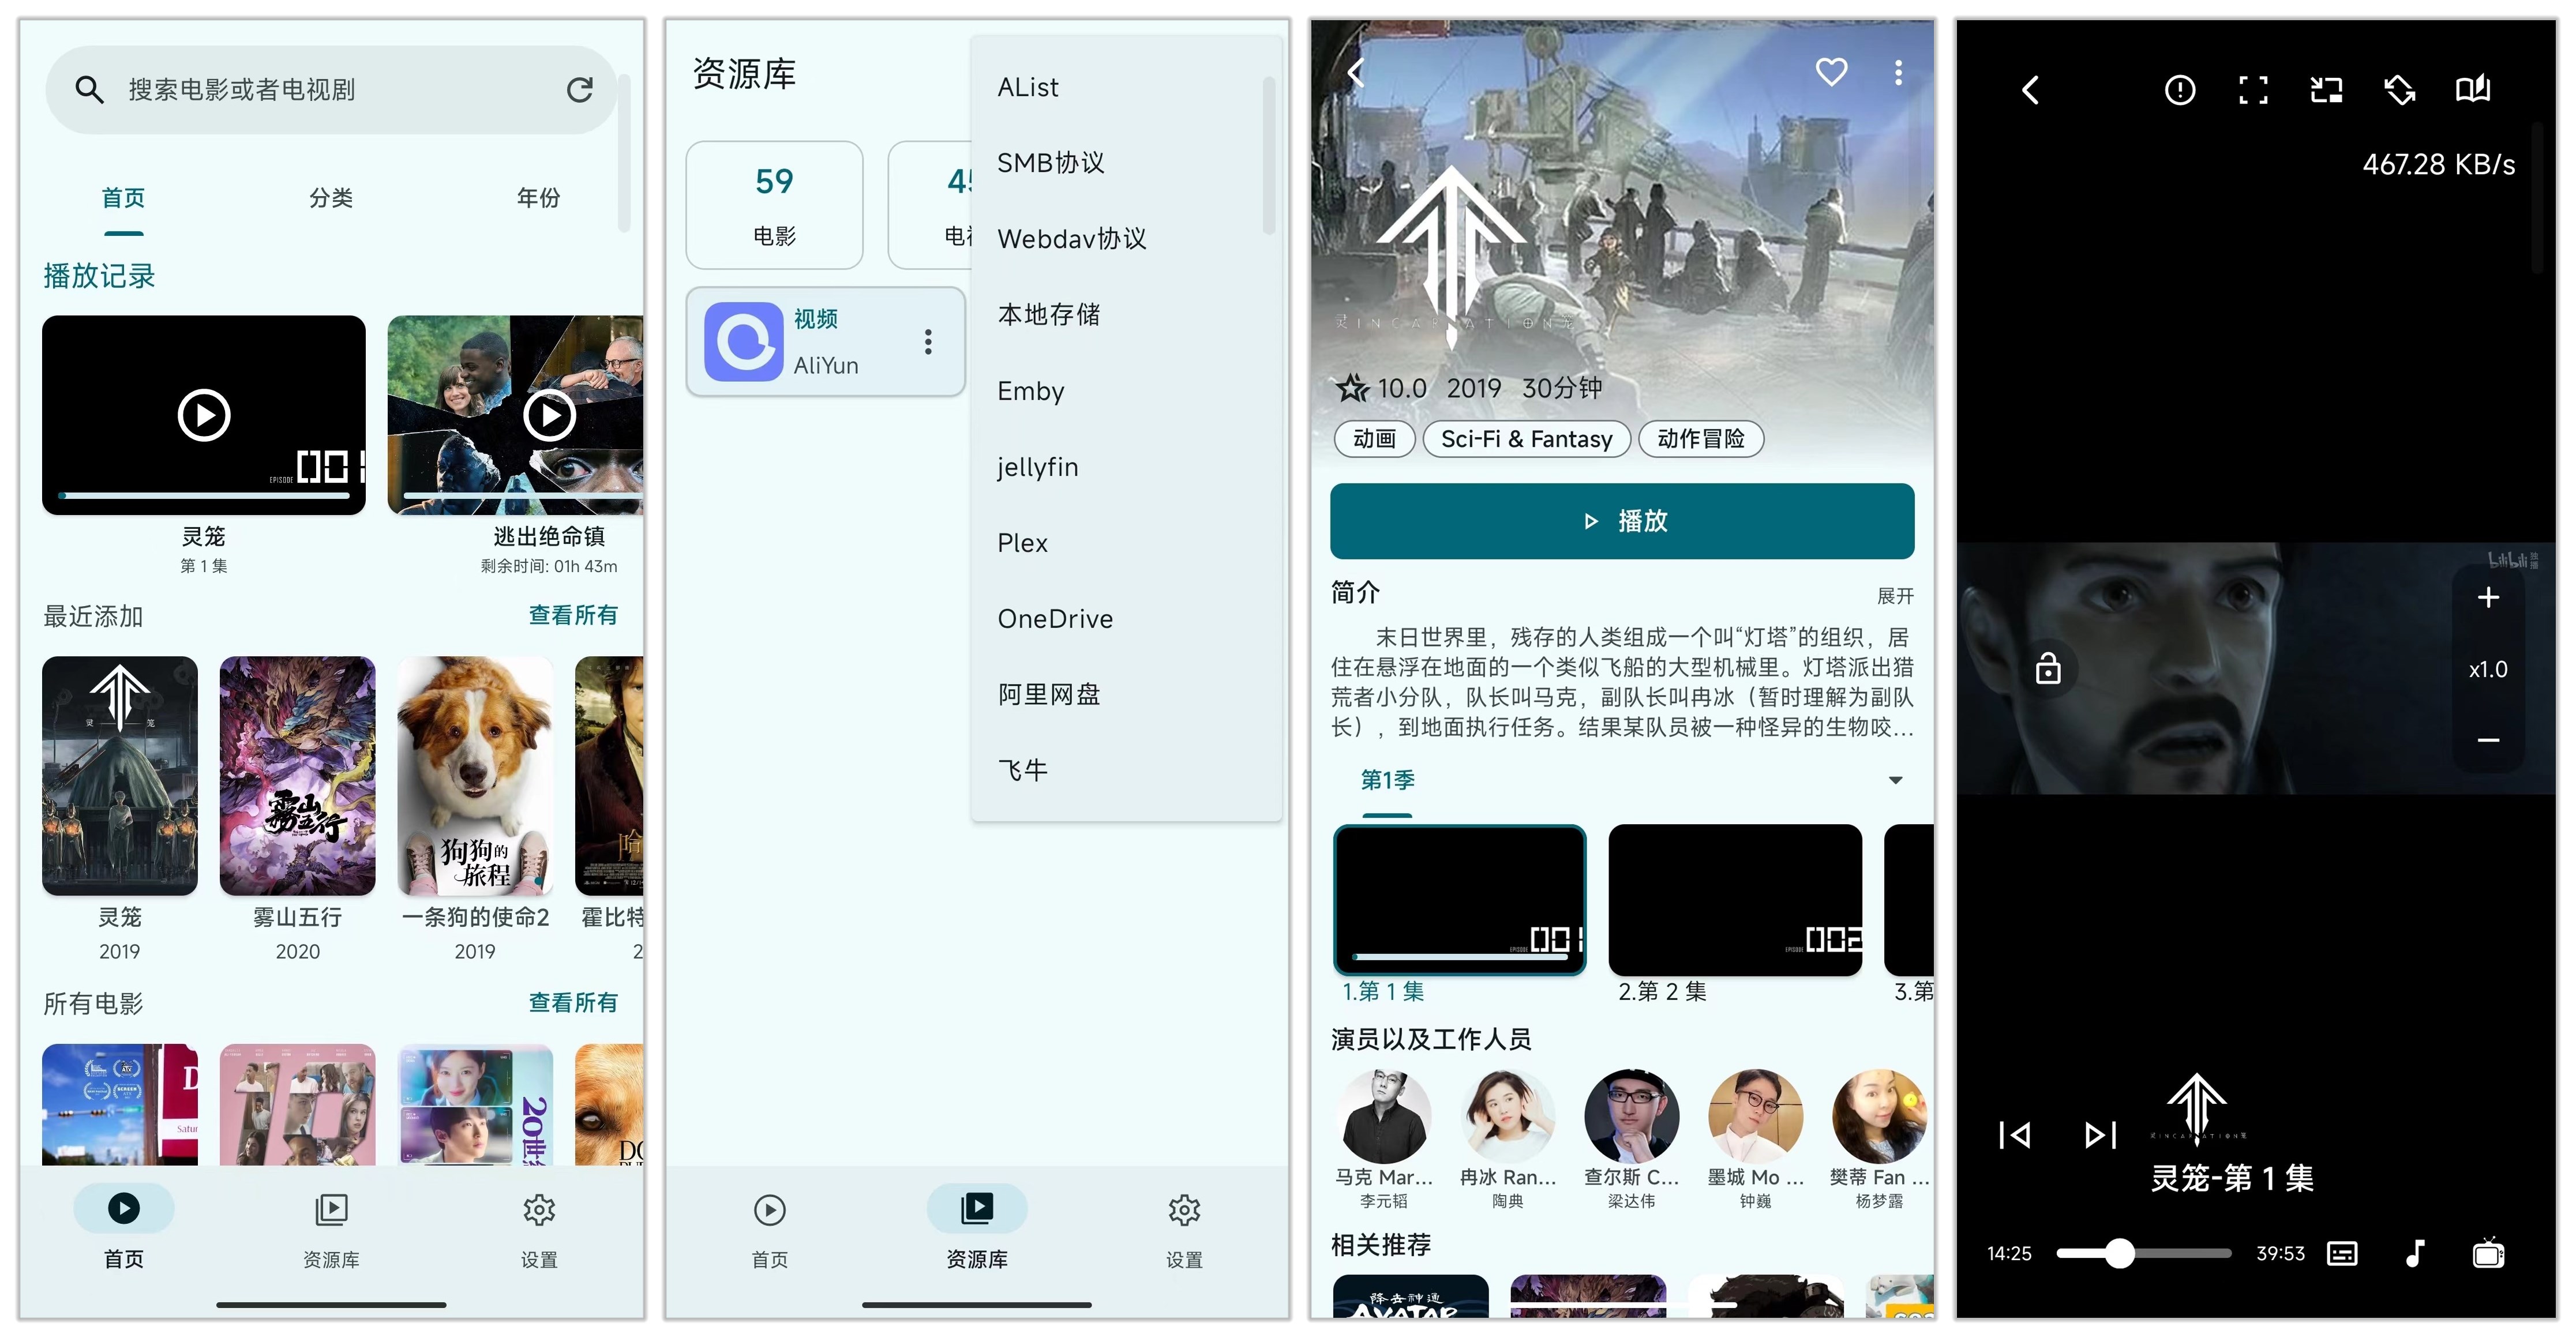Favorite 灵笼 with the heart icon
The height and width of the screenshot is (1338, 2576).
[x=1831, y=72]
